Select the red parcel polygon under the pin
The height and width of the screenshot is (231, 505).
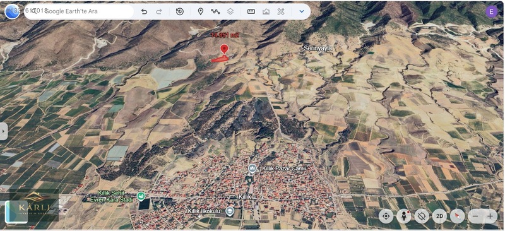220,59
